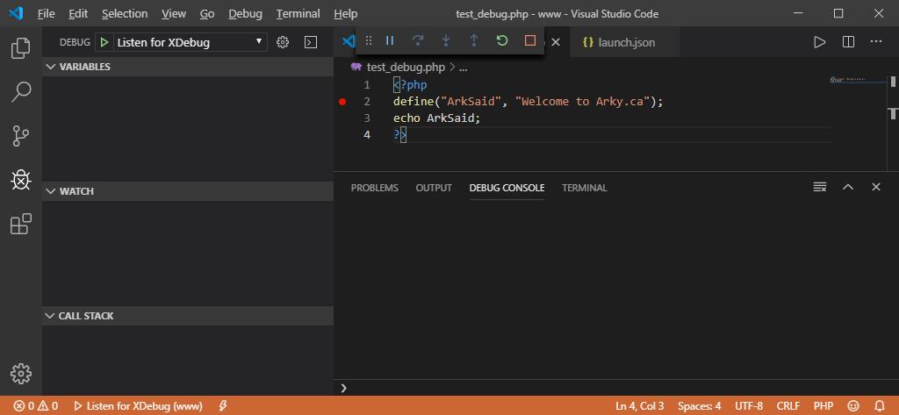Change indentation via Spaces: 4
This screenshot has width=899, height=415.
(699, 406)
